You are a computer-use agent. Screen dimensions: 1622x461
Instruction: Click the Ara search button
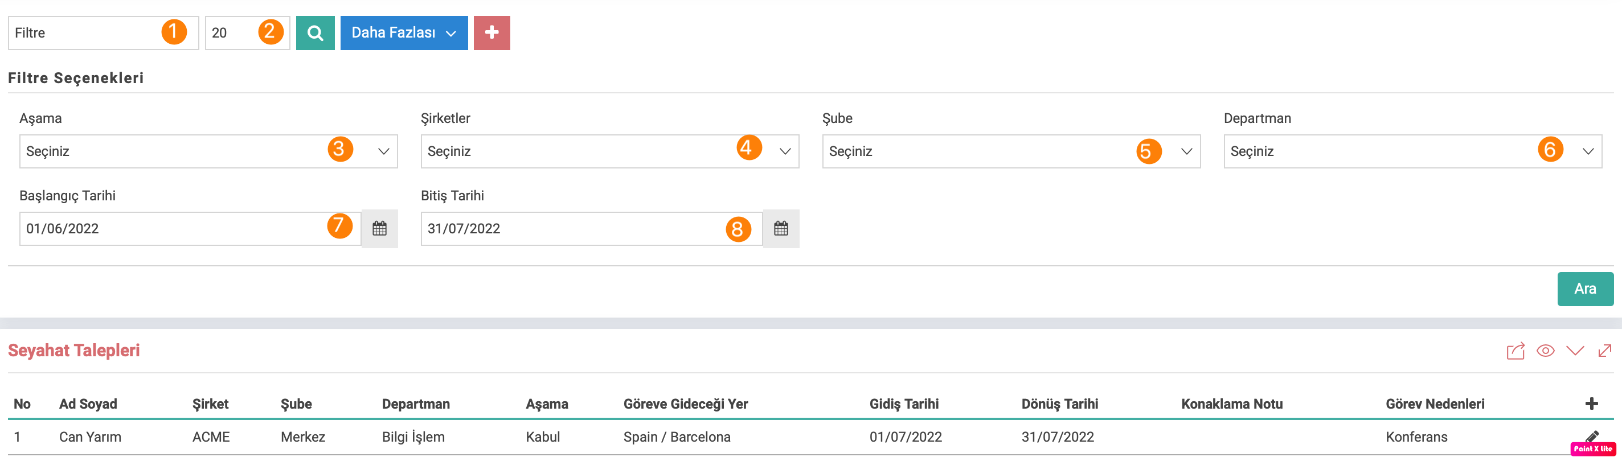tap(1585, 289)
